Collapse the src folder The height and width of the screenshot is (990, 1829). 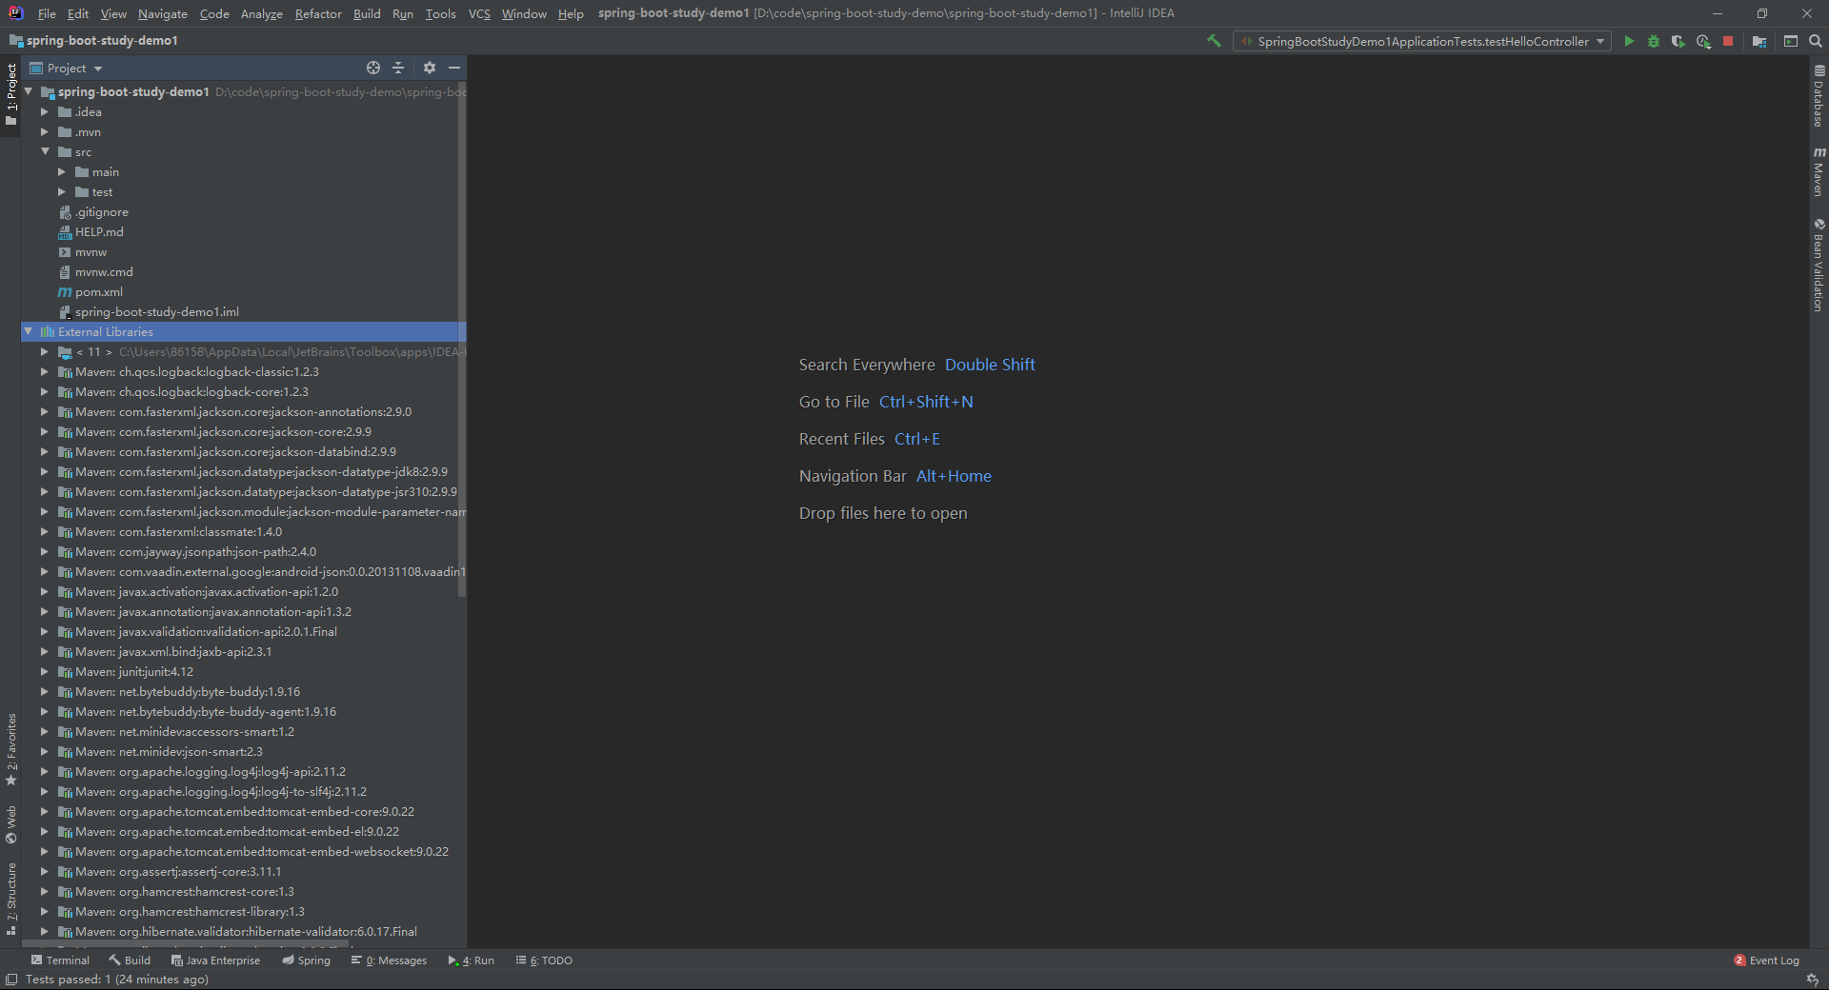click(45, 152)
